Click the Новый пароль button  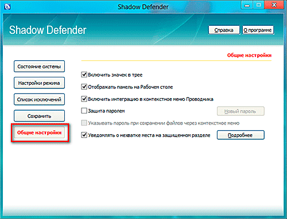(241, 111)
